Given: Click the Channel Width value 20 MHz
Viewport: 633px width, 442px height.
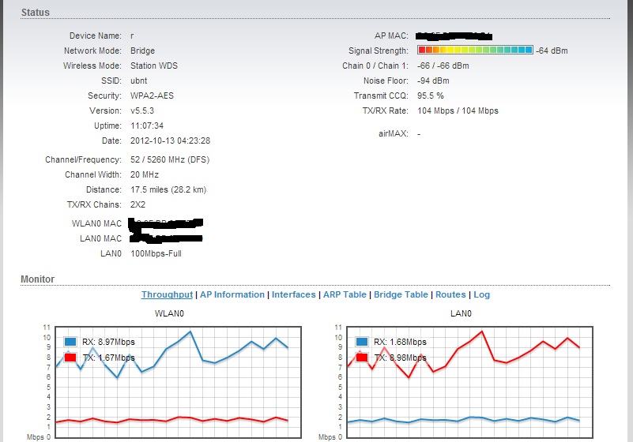Looking at the screenshot, I should coord(145,174).
